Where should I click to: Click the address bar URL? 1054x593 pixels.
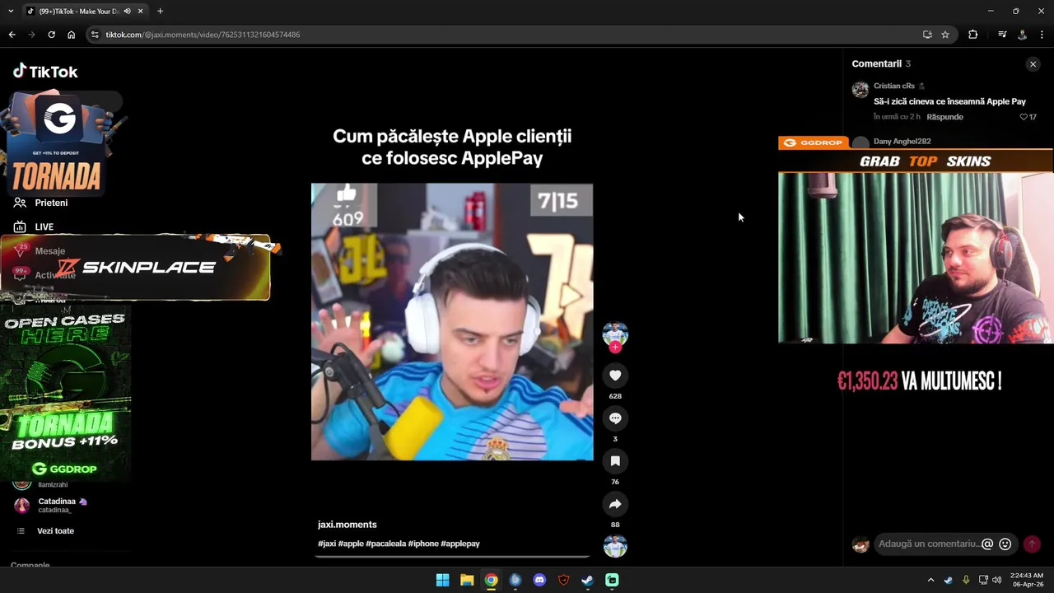click(203, 35)
